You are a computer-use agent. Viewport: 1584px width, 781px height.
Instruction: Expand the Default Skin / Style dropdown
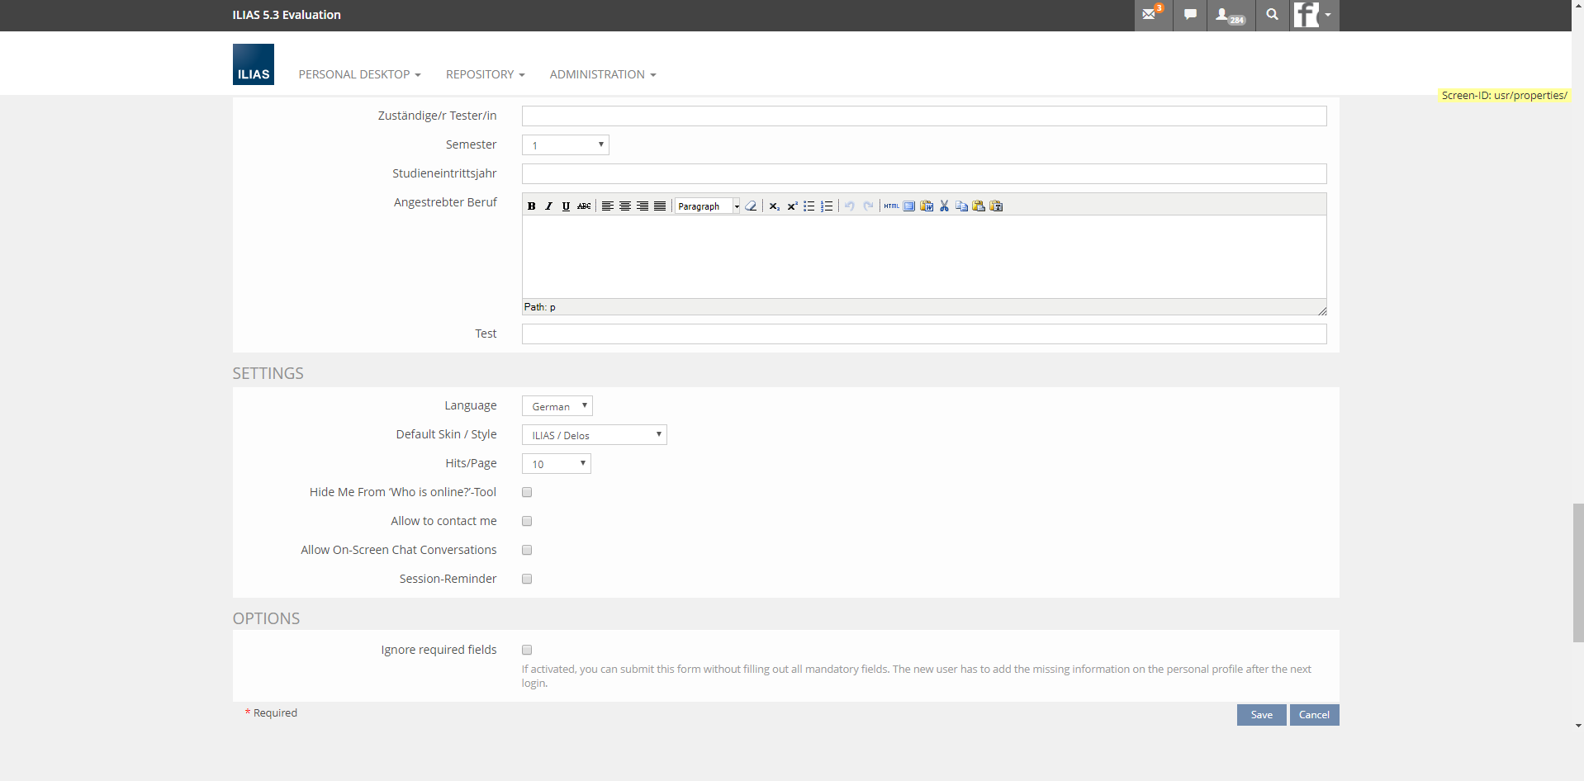pos(594,435)
